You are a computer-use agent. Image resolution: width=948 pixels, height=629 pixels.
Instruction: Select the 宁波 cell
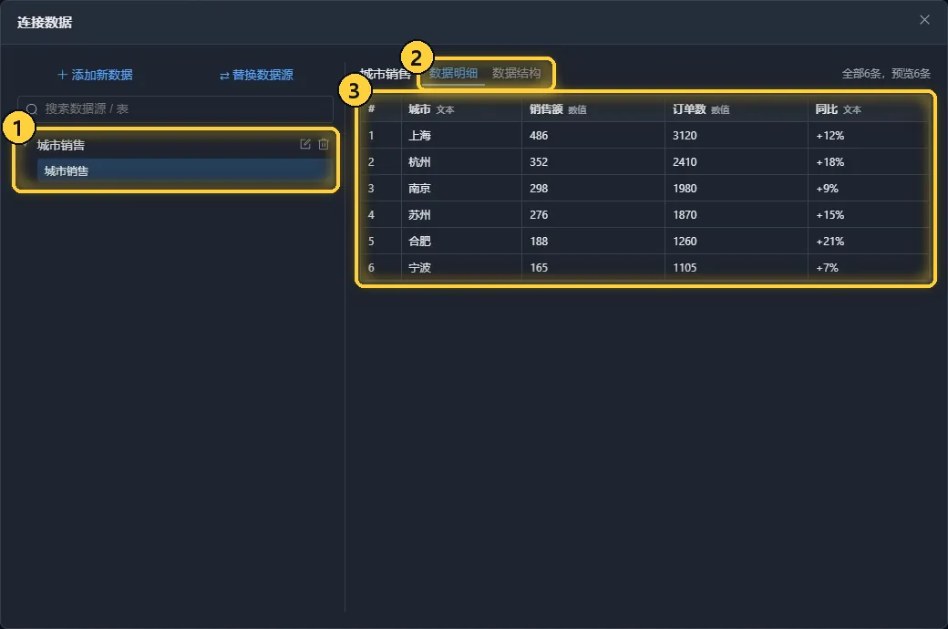pos(461,267)
